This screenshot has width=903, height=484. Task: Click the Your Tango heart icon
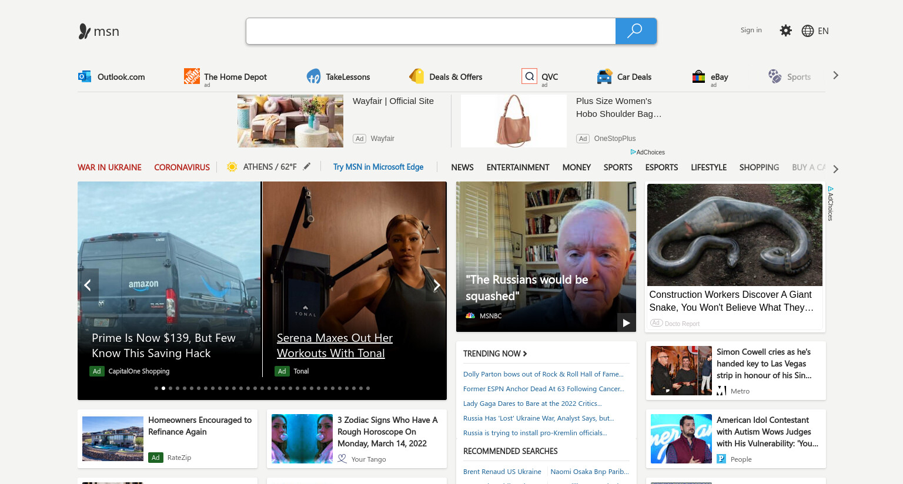(342, 459)
